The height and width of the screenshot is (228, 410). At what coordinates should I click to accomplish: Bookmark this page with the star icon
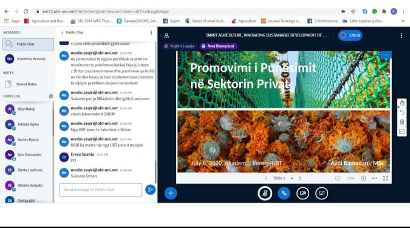353,12
